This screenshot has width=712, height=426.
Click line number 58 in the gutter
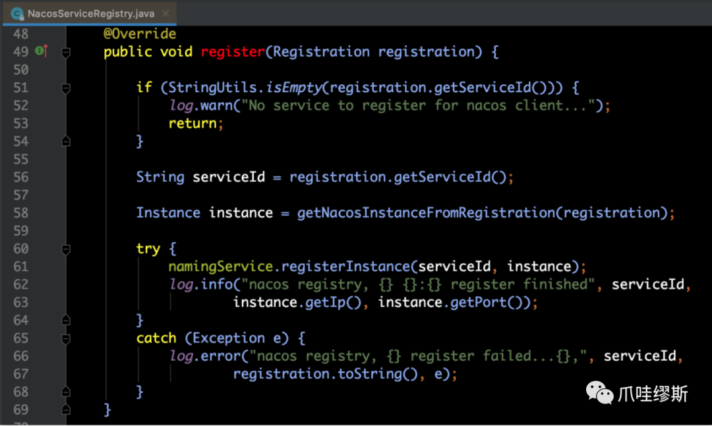point(21,213)
